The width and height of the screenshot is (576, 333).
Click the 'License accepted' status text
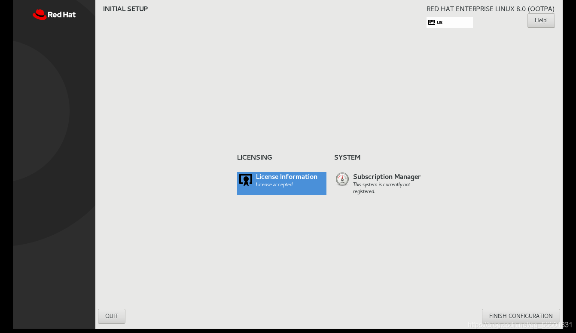[x=274, y=185]
